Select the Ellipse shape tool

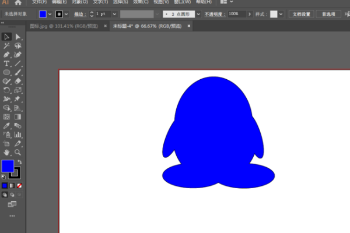6,72
